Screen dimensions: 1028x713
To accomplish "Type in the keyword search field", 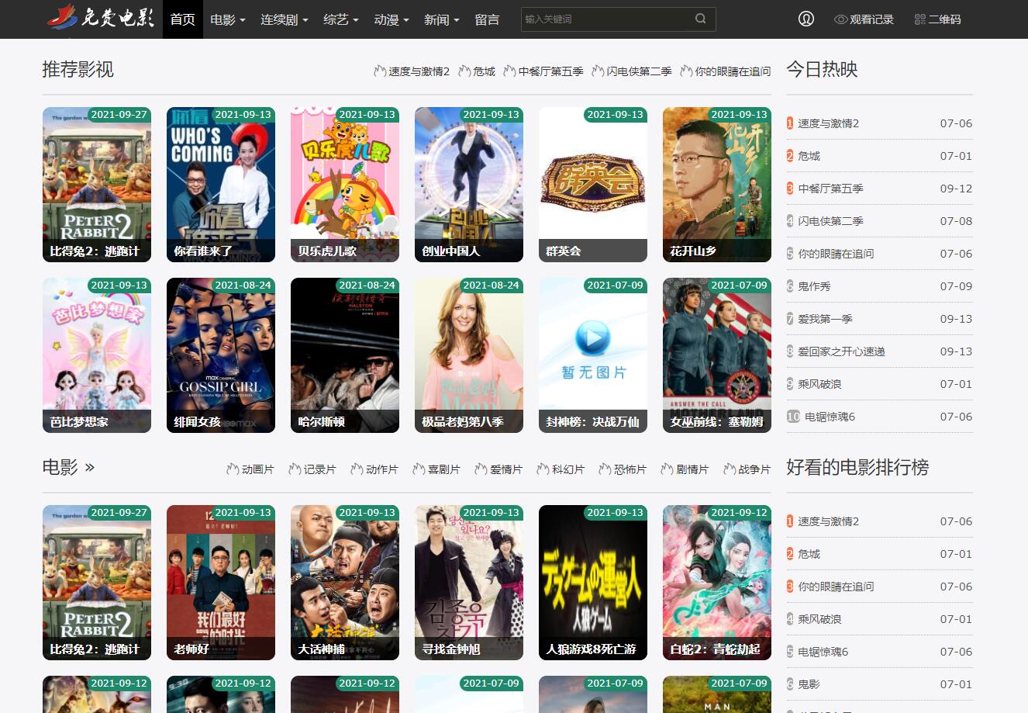I will [x=605, y=19].
